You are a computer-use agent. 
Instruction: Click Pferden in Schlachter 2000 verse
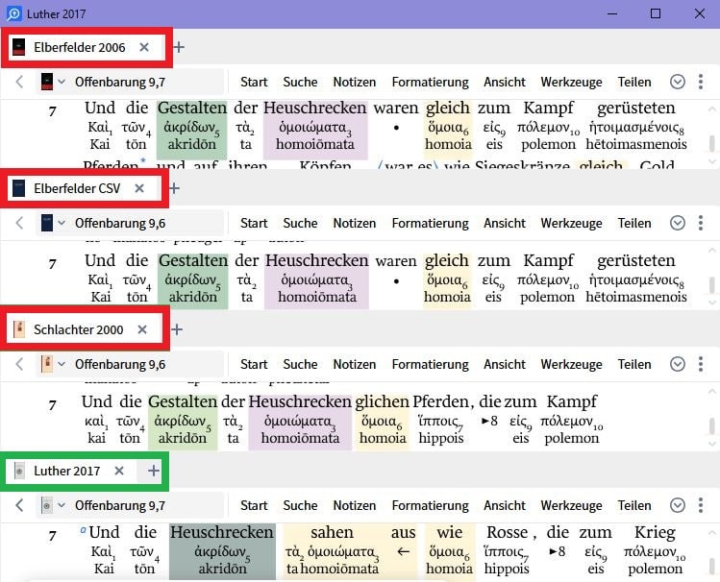pos(443,402)
